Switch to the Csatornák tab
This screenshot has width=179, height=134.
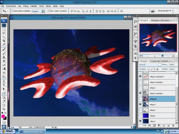click(155, 61)
